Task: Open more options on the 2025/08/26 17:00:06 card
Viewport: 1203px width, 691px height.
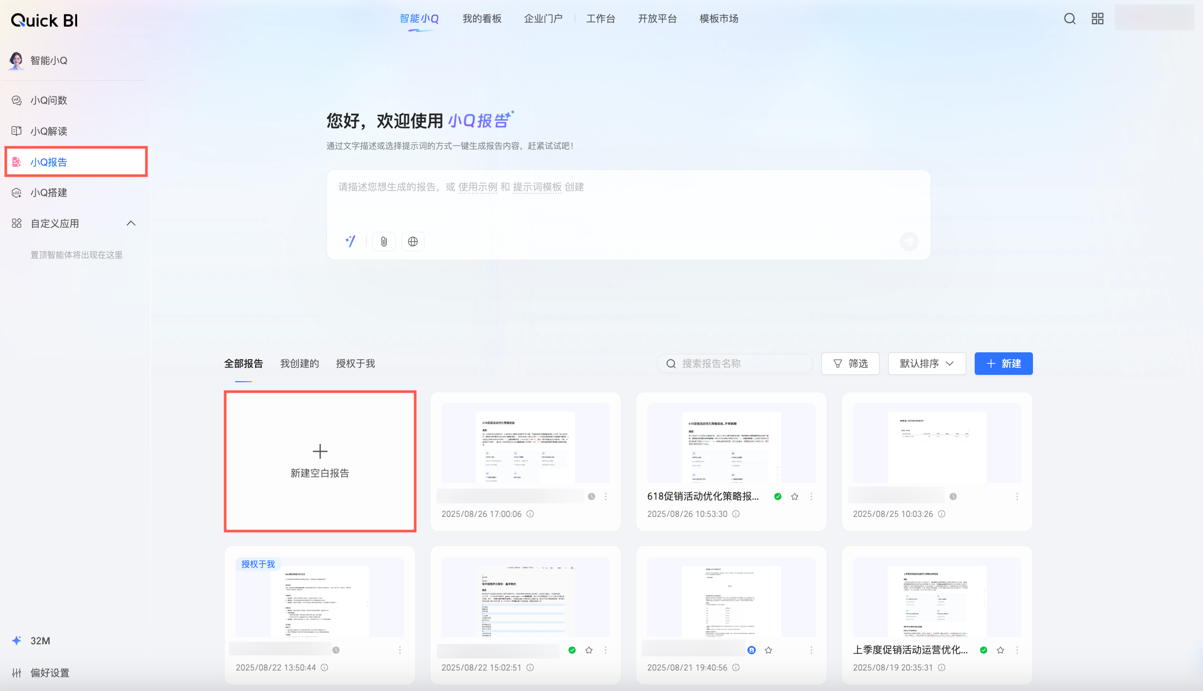Action: point(606,496)
